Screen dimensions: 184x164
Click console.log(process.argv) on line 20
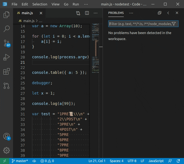pos(61,57)
